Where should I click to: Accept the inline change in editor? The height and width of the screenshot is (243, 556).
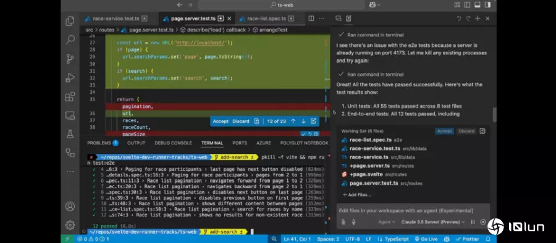221,121
